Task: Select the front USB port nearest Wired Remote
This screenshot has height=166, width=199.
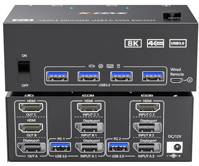Action: click(x=153, y=76)
